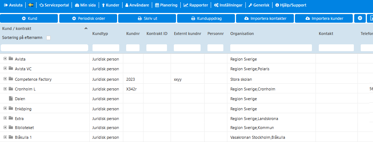This screenshot has height=142, width=373.
Task: Toggle Sortering på efternamn checkbox
Action: [48, 38]
